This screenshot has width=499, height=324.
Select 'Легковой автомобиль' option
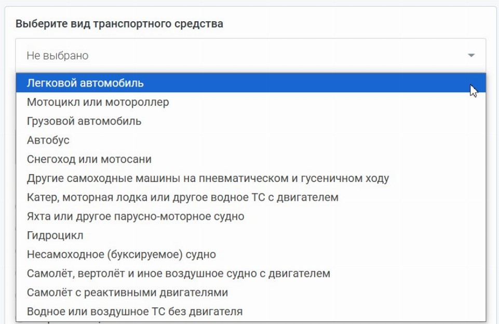click(86, 83)
